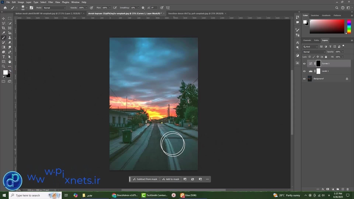The height and width of the screenshot is (199, 354).
Task: Activate the Clone Stamp tool
Action: click(x=10, y=38)
